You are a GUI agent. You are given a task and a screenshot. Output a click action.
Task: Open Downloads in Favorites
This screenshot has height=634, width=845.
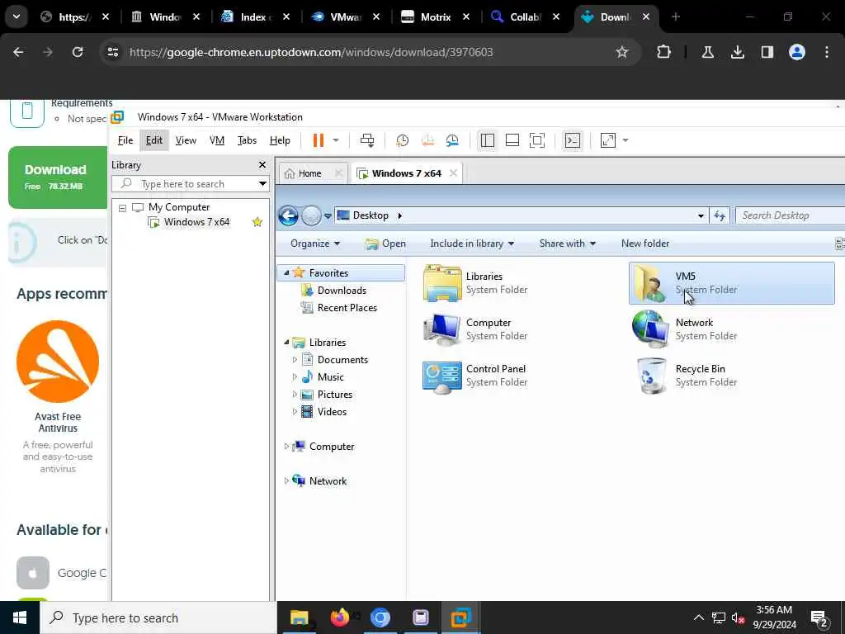(342, 291)
